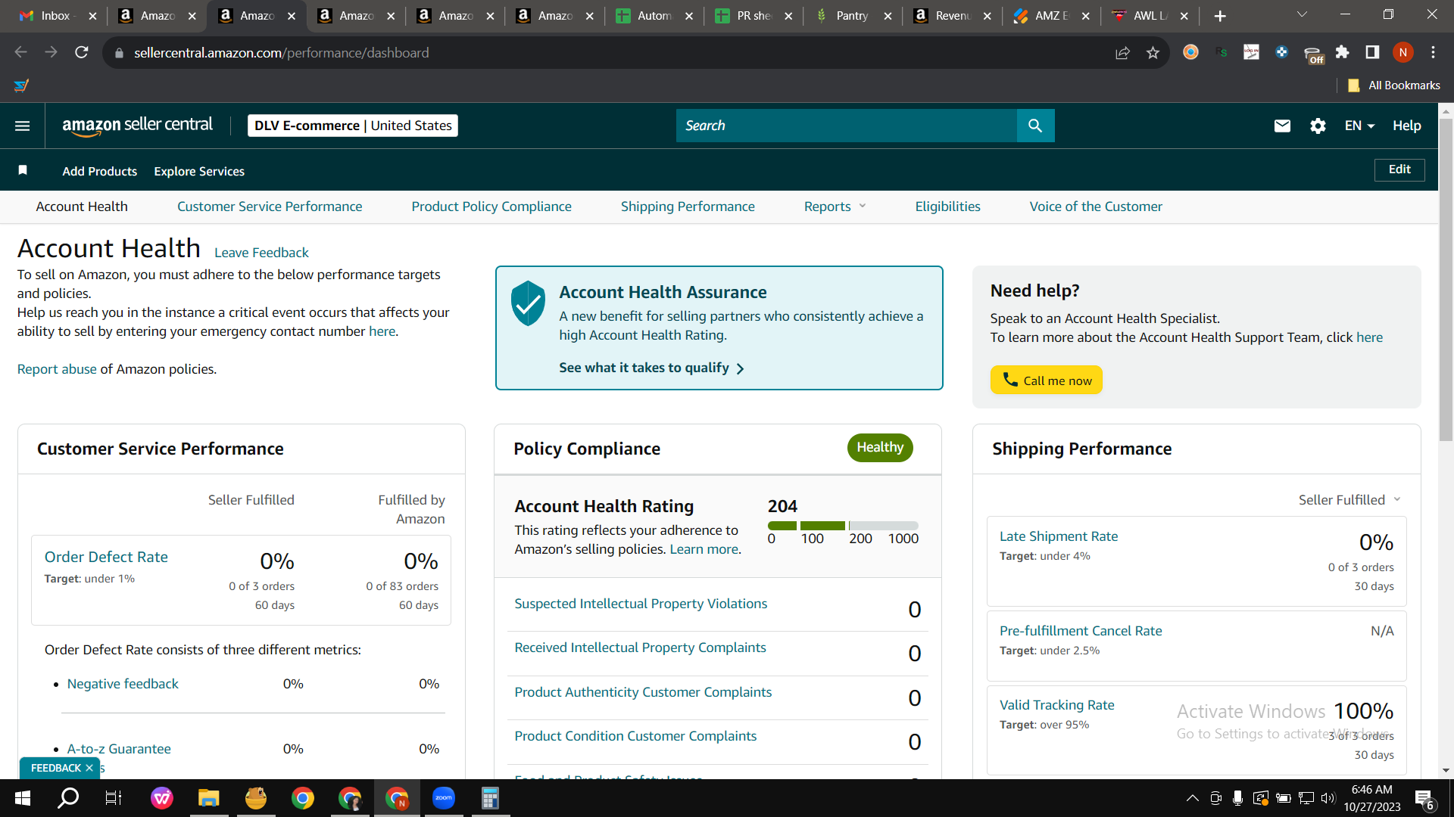Open Suspected Intellectual Property Violations link
This screenshot has width=1454, height=817.
click(641, 604)
